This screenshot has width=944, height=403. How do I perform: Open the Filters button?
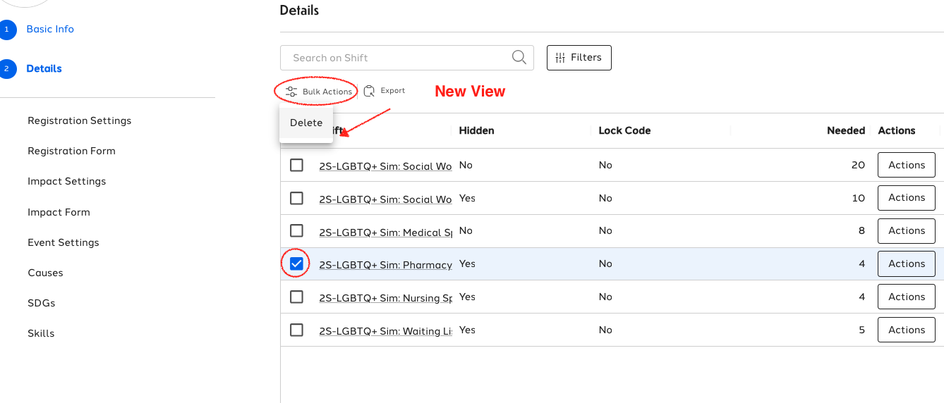pos(579,58)
